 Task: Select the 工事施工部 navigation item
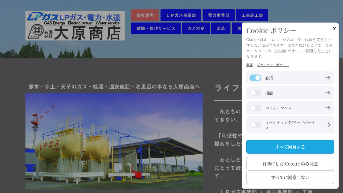[252, 15]
